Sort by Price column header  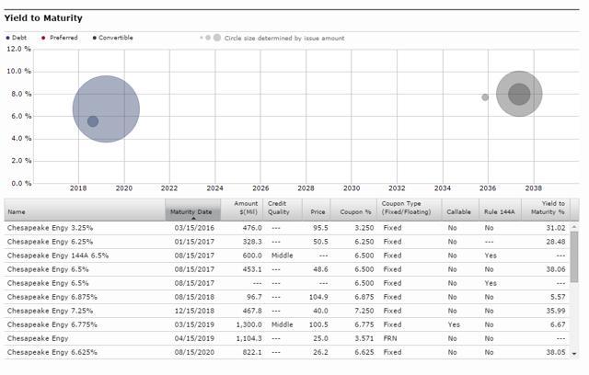pos(317,210)
